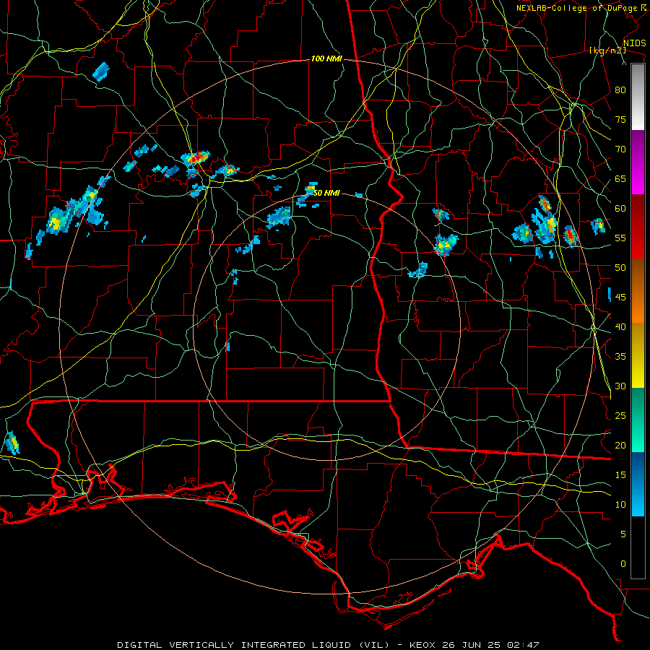Pick the orange-brown segment of the color bar
The image size is (650, 650).
coord(638,291)
